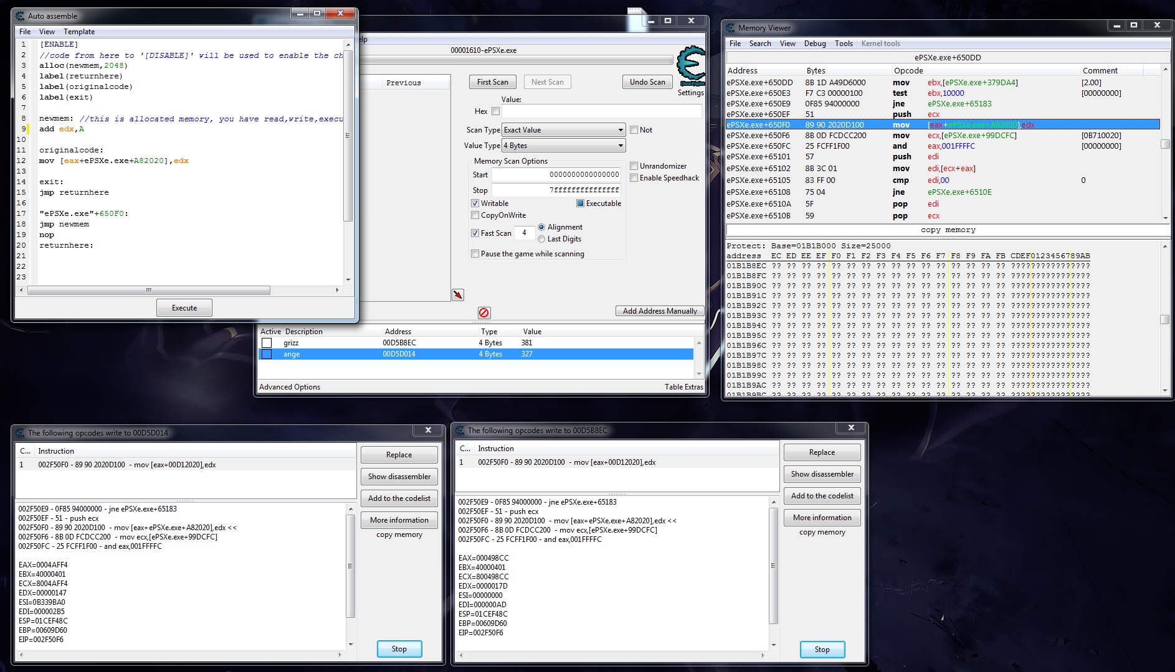Click Stop in 00D5B8EC opcodes window
The width and height of the screenshot is (1175, 672).
(822, 650)
